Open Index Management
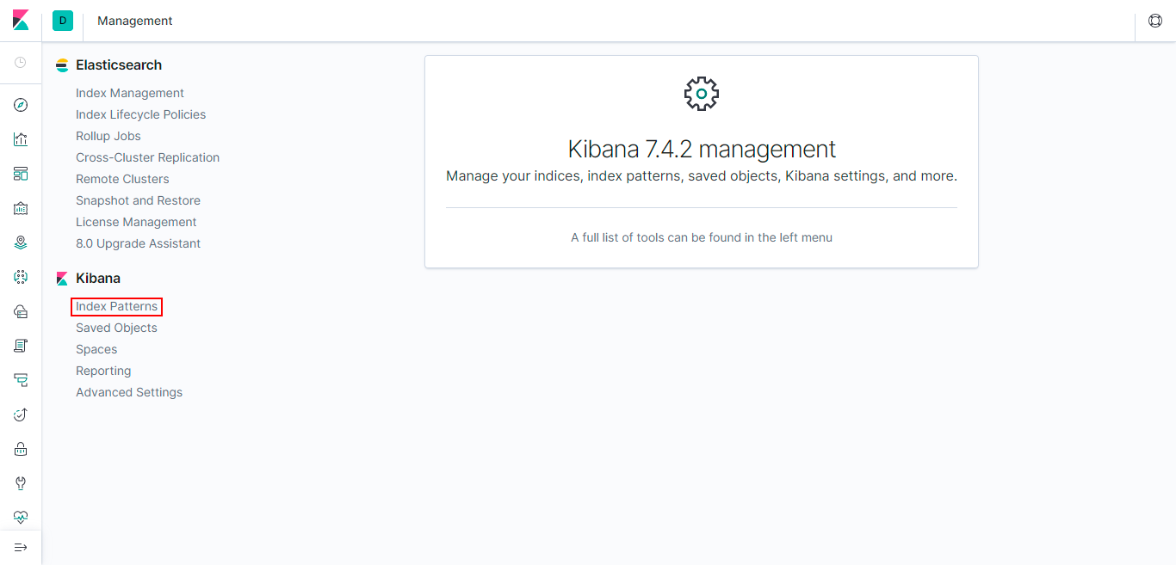The height and width of the screenshot is (565, 1176). pos(130,93)
